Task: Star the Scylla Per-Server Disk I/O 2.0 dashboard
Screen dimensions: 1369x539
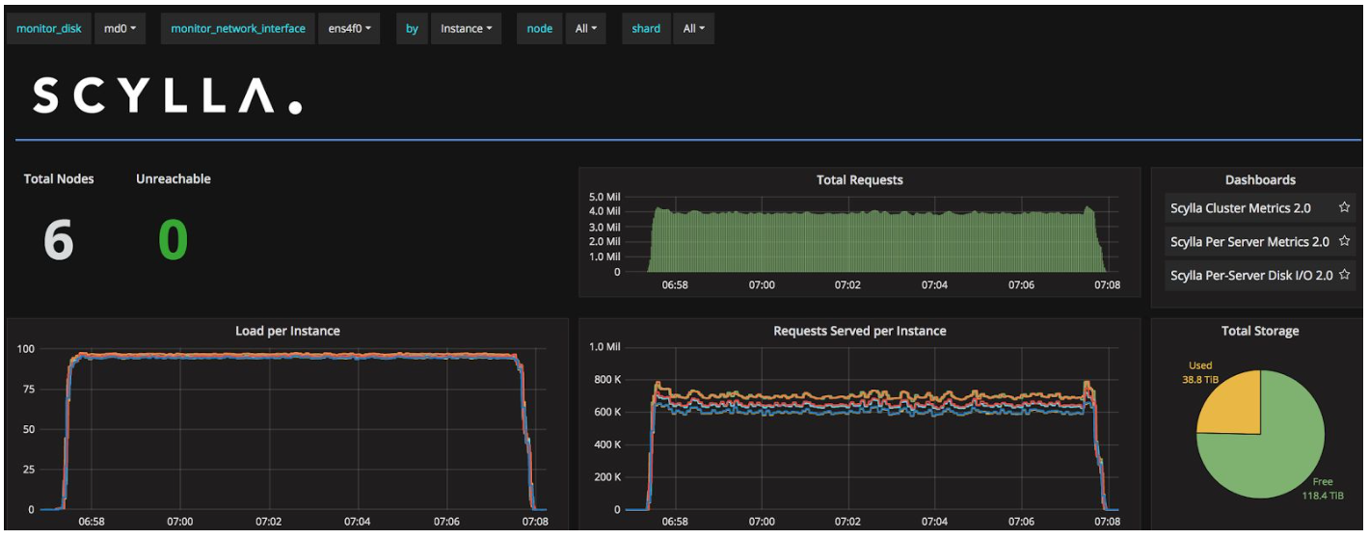Action: coord(1344,276)
